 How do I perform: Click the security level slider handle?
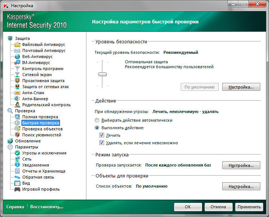click(x=102, y=74)
